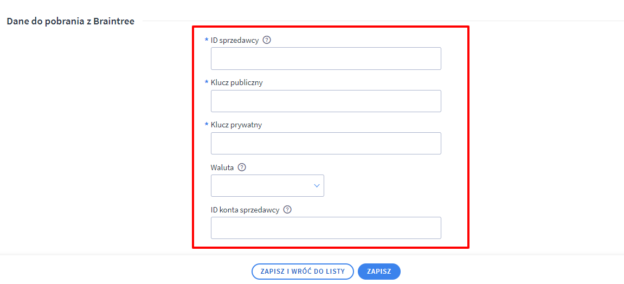The height and width of the screenshot is (284, 624).
Task: Click the ID sprzedawcy label text
Action: [235, 40]
